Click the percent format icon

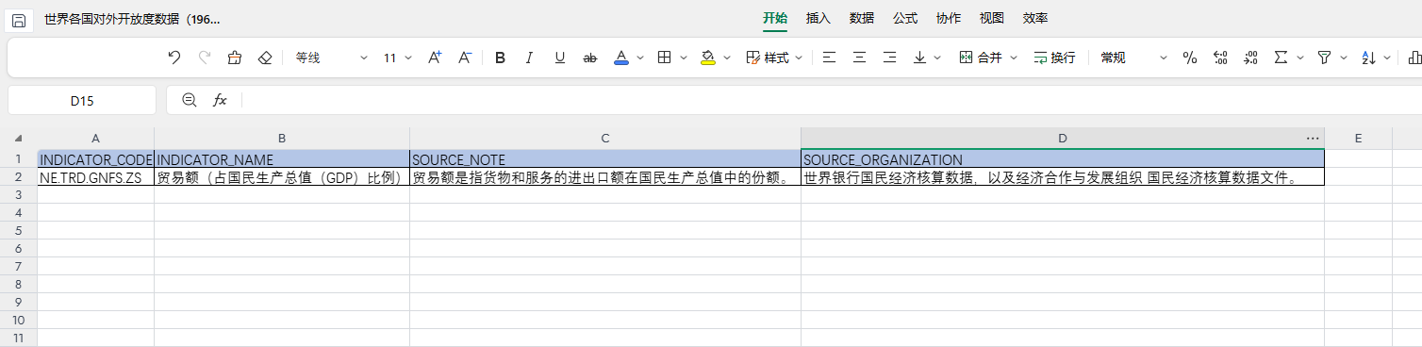click(1190, 58)
